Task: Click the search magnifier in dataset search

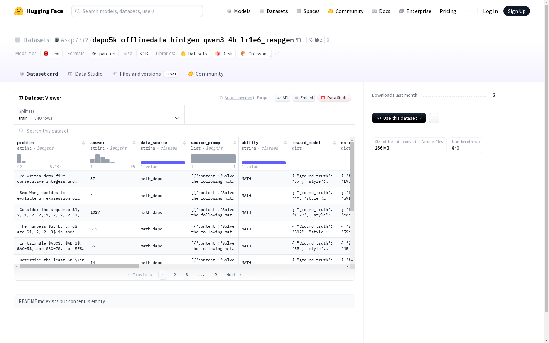Action: click(21, 131)
